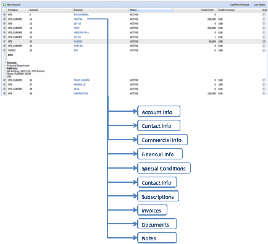Tick the Auto checkbox for account 32
The height and width of the screenshot is (244, 268).
tap(264, 51)
